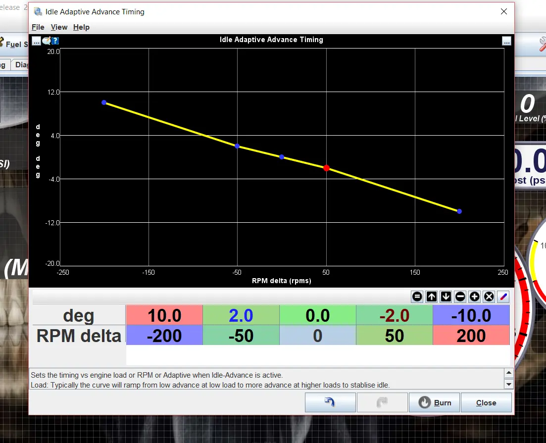
Task: Select the 50 RPM delta cell
Action: click(394, 336)
